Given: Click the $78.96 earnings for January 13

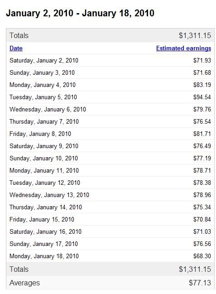Looking at the screenshot, I should (202, 195).
